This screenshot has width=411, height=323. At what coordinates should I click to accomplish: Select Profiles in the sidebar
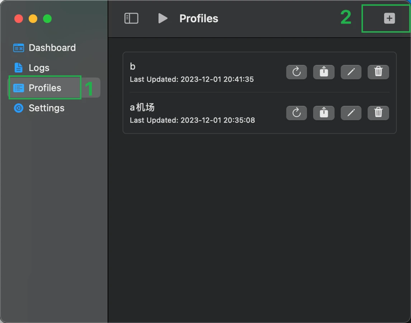pos(45,88)
